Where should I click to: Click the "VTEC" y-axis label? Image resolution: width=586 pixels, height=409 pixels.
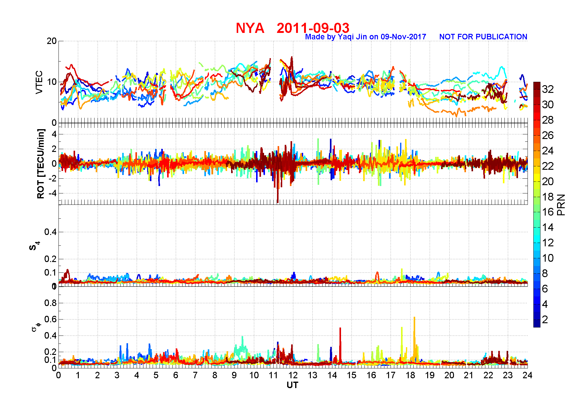[39, 82]
